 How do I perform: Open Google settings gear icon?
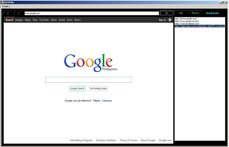coord(170,20)
